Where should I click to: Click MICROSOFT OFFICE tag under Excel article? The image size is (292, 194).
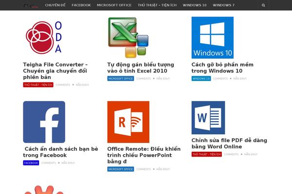pos(121,79)
